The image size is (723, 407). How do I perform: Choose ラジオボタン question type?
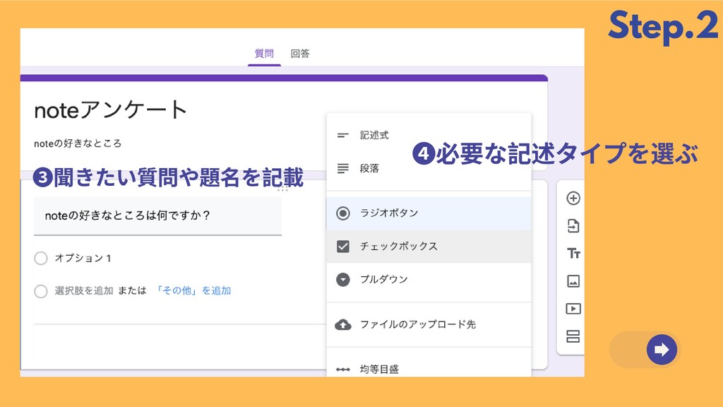click(429, 213)
